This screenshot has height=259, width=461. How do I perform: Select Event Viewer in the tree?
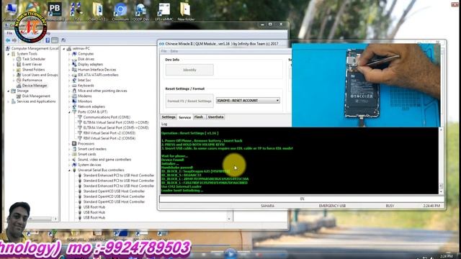point(32,64)
